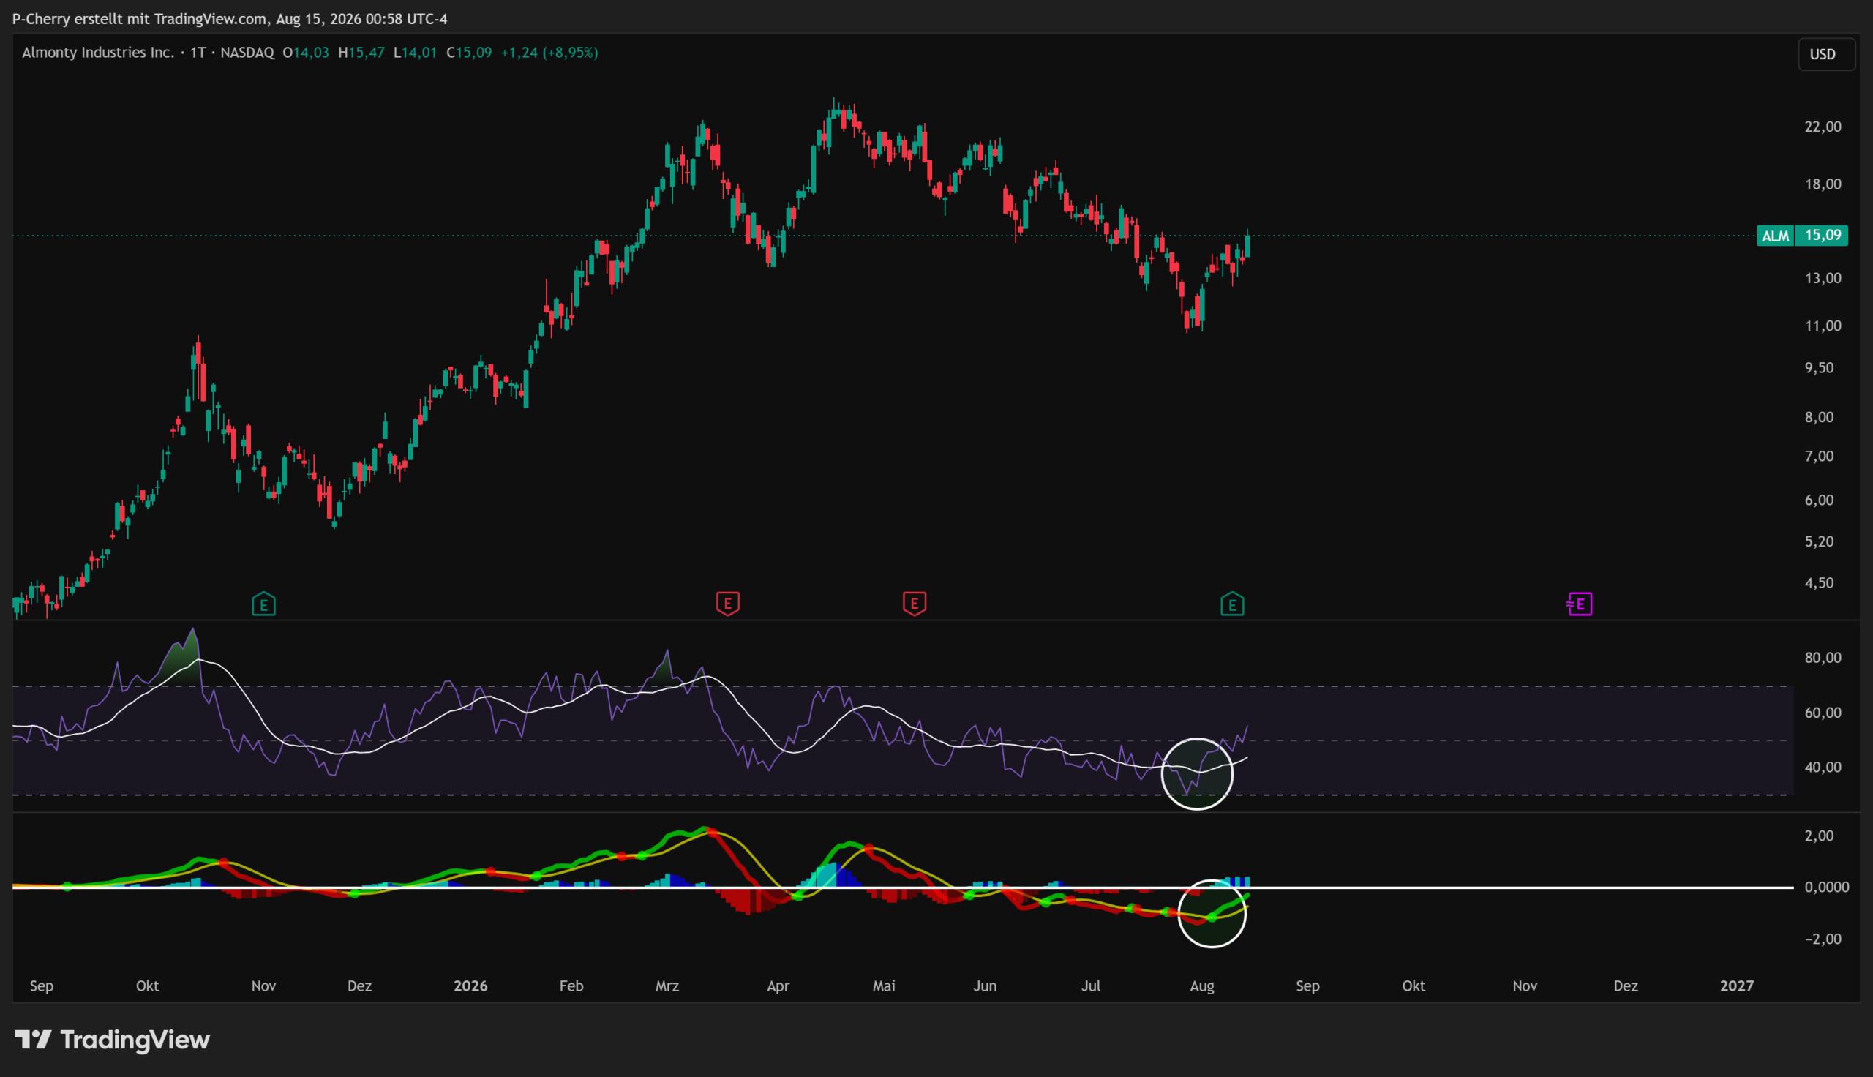Click the 1T interval label
Screen dimensions: 1873x1077
tap(198, 53)
